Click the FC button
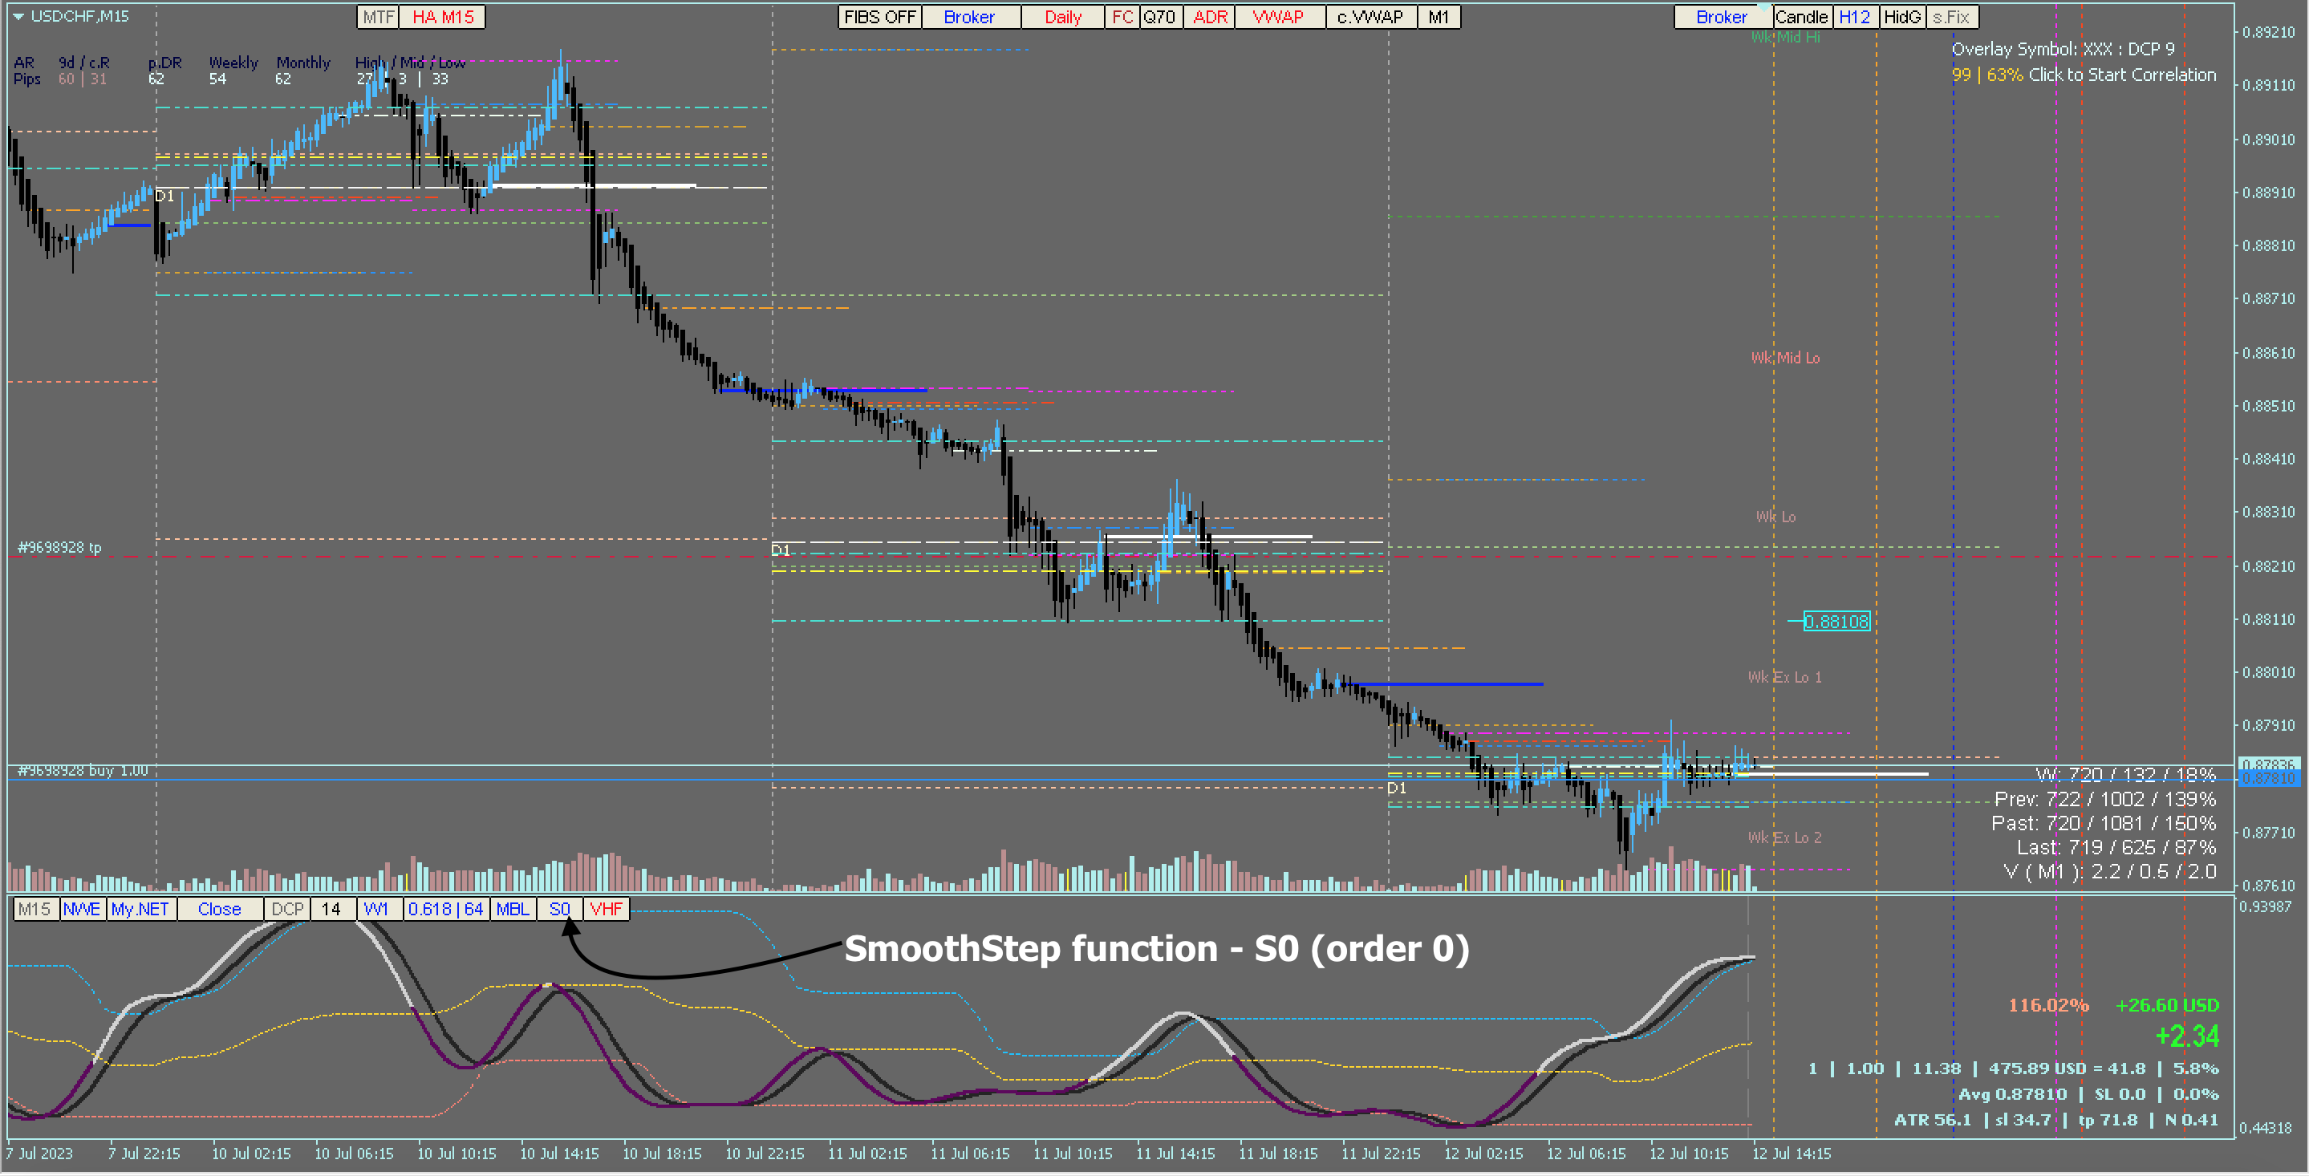Image resolution: width=2309 pixels, height=1176 pixels. click(x=1122, y=17)
